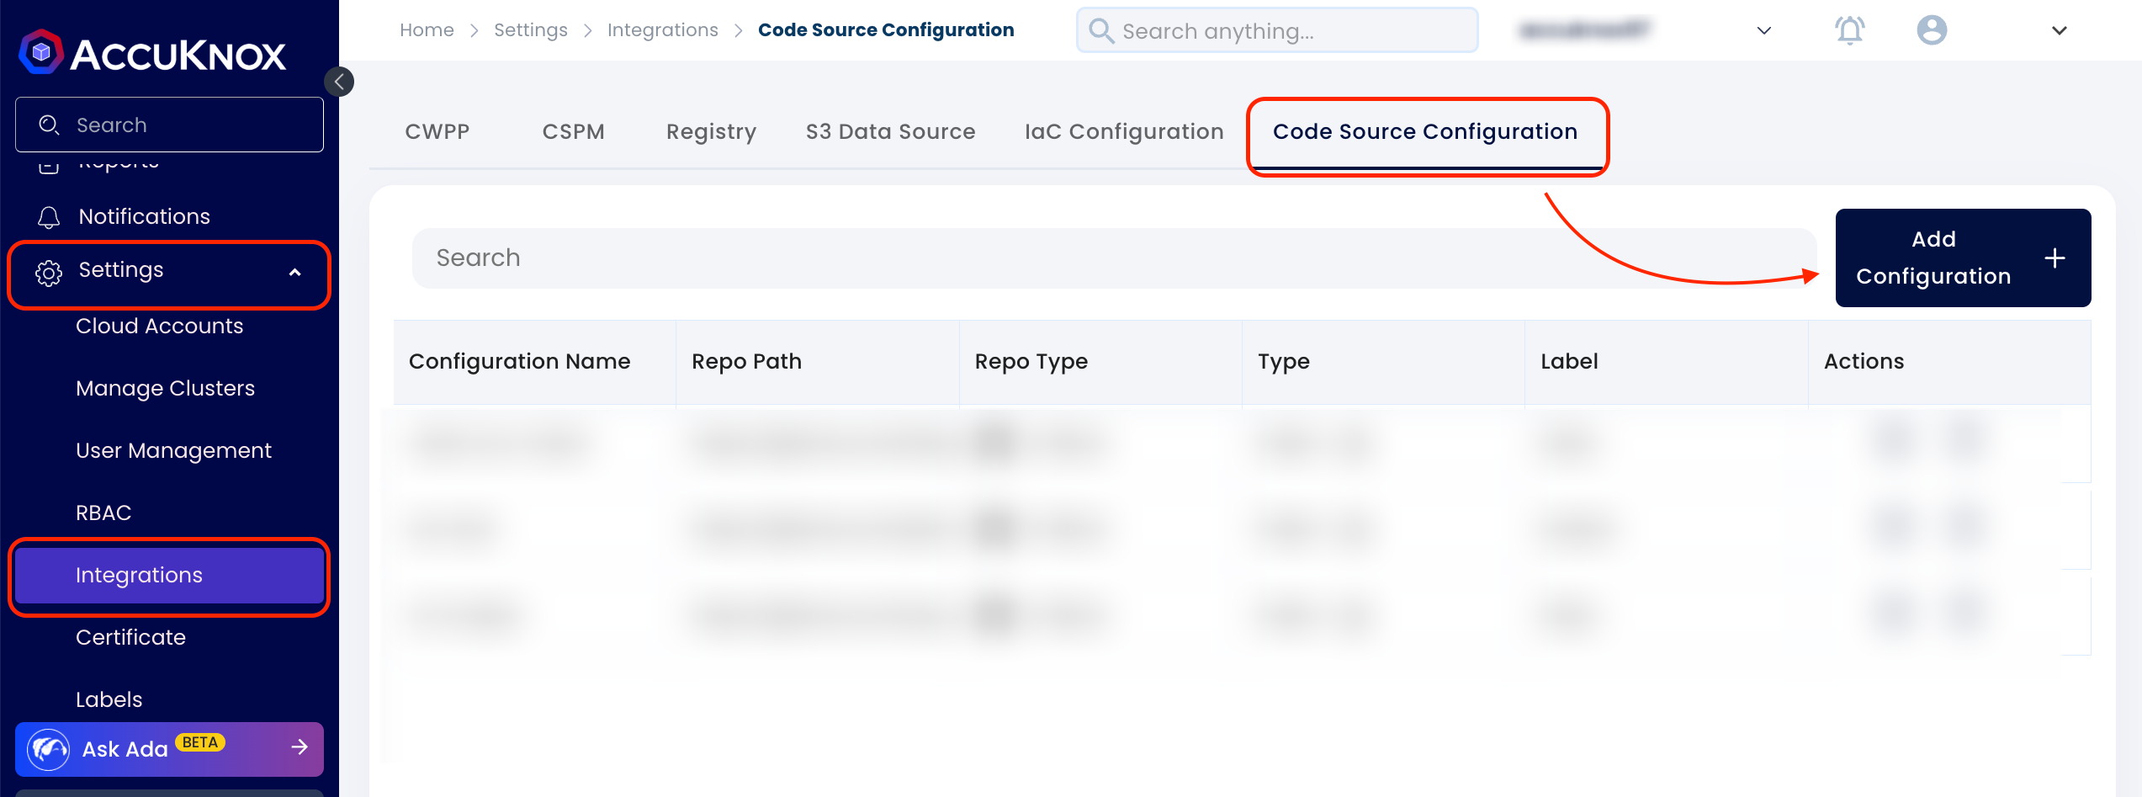
Task: Click the plus icon on Add Configuration
Action: click(2055, 258)
